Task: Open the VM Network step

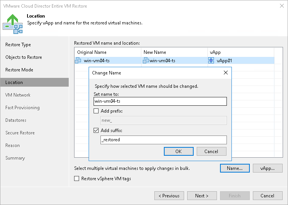Action: (18, 95)
